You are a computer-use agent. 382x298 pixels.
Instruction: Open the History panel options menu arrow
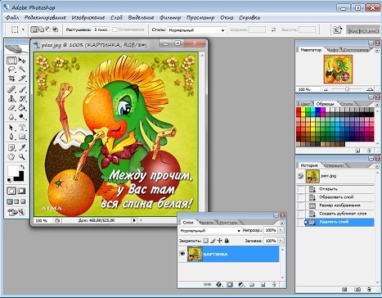click(377, 166)
